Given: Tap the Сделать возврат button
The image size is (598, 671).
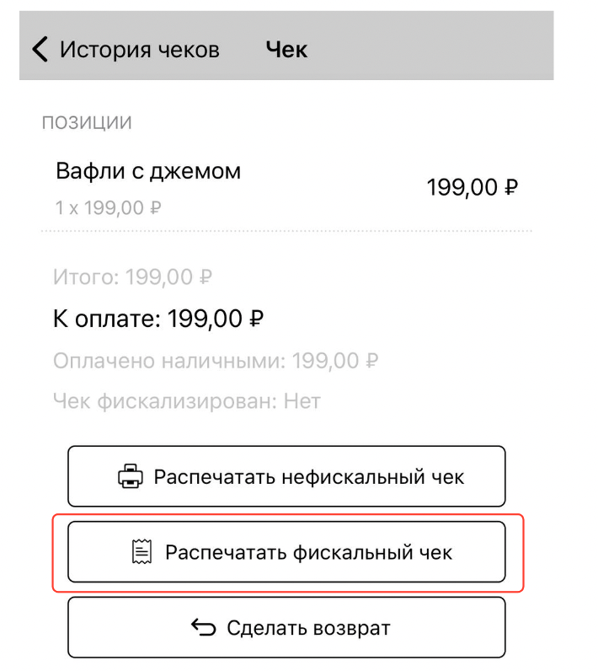Looking at the screenshot, I should click(x=286, y=628).
